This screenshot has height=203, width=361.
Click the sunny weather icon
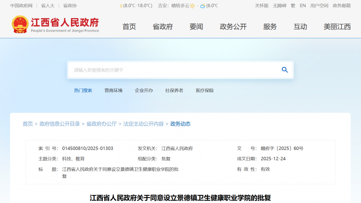tap(192, 6)
